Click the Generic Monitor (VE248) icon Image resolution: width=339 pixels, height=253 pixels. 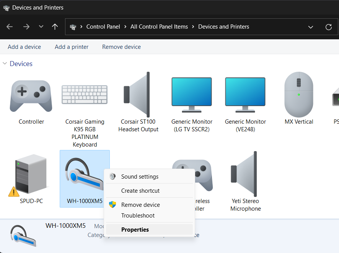coord(245,95)
